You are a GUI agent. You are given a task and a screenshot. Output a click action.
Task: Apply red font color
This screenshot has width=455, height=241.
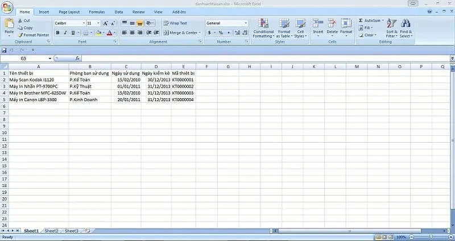109,33
